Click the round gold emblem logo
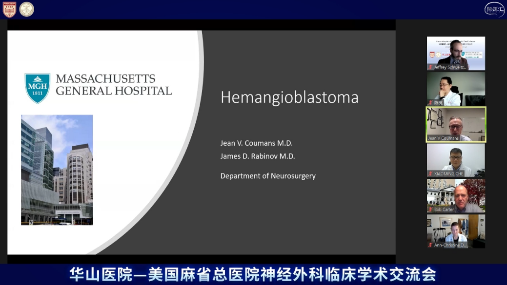 point(26,9)
